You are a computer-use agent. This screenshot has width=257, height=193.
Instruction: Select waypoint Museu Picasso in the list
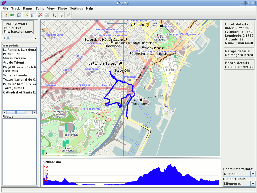point(20,58)
